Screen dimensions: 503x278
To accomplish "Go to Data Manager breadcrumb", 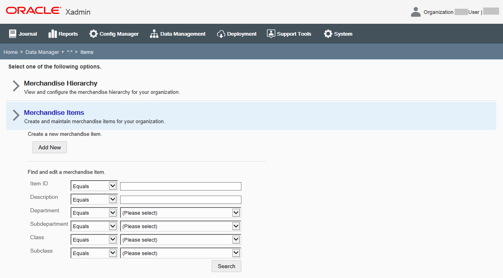I will tap(42, 52).
